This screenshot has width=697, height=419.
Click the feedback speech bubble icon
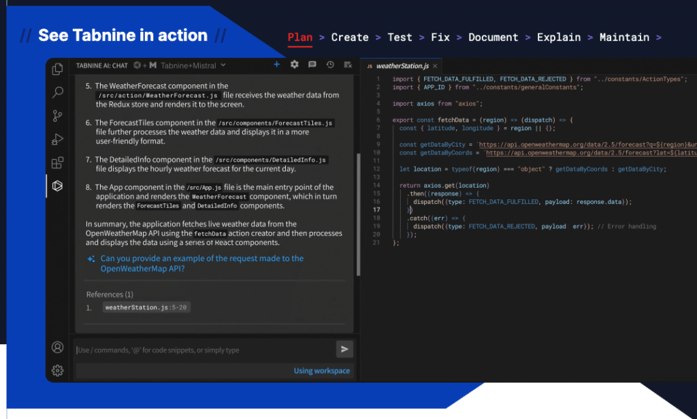pyautogui.click(x=312, y=65)
